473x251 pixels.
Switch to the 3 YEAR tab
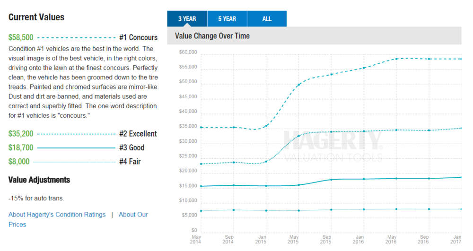click(x=187, y=19)
